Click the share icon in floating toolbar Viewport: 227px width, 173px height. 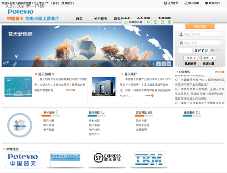click(x=162, y=22)
